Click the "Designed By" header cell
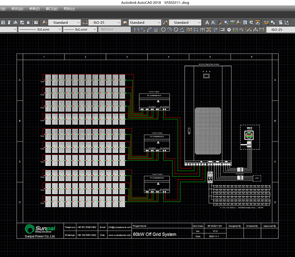Screen dimensions: 295x257 234,226
